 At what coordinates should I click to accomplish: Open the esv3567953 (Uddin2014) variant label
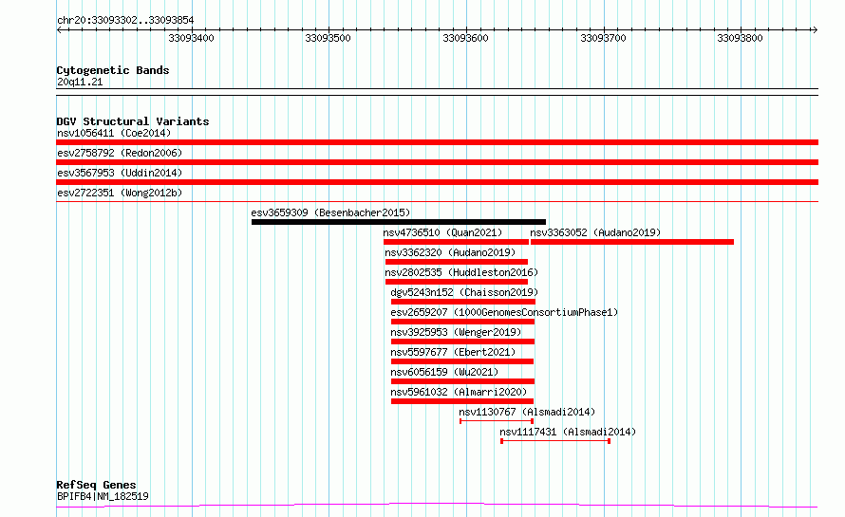pyautogui.click(x=120, y=173)
